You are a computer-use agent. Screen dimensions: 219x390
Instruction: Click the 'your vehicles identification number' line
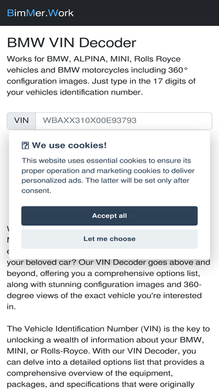point(75,92)
